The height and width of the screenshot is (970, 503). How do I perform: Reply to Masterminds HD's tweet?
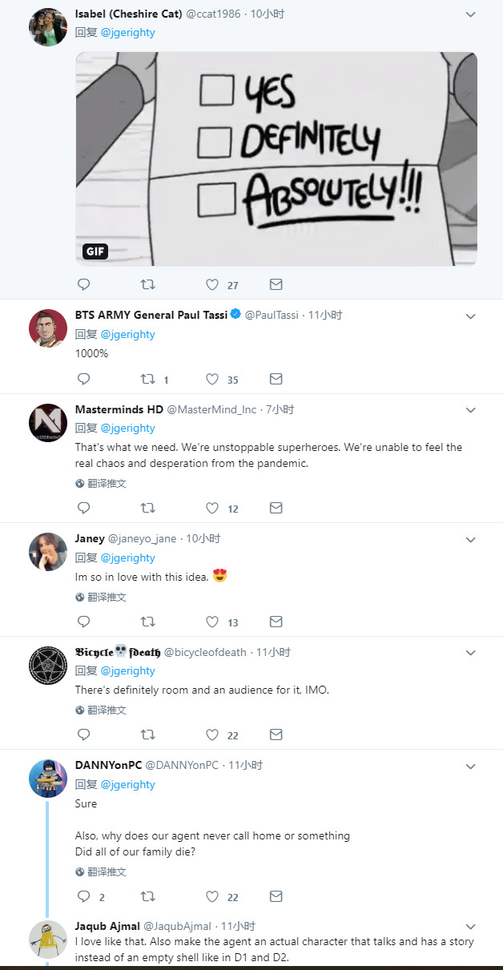83,508
